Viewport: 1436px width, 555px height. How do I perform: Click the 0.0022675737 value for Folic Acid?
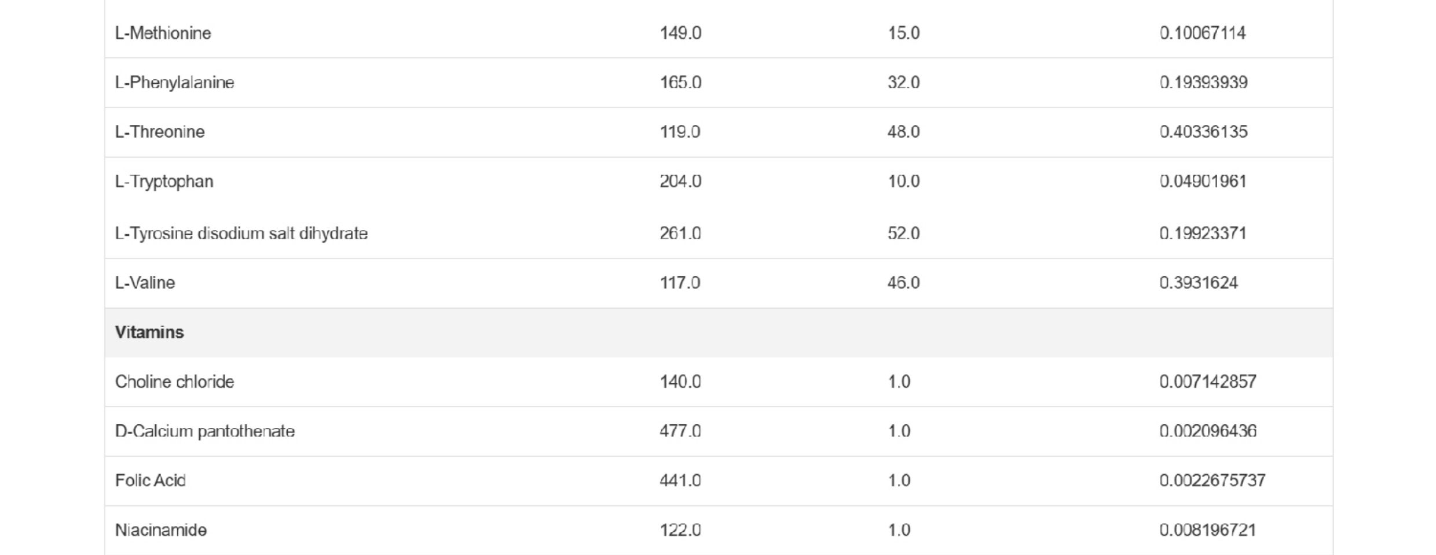tap(1212, 480)
